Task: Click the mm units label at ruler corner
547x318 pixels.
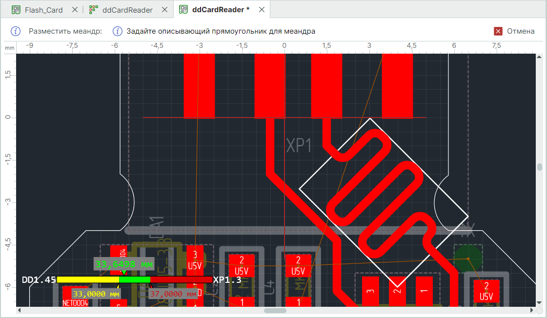Action: coord(9,48)
